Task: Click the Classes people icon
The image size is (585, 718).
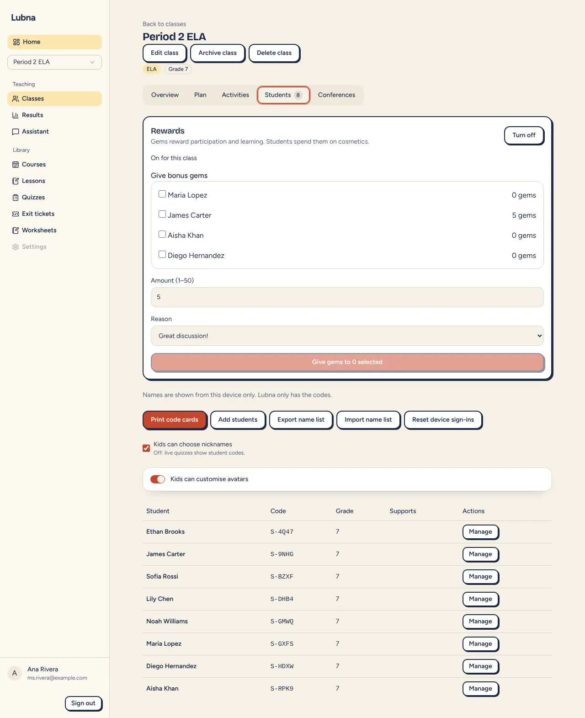Action: pos(16,99)
